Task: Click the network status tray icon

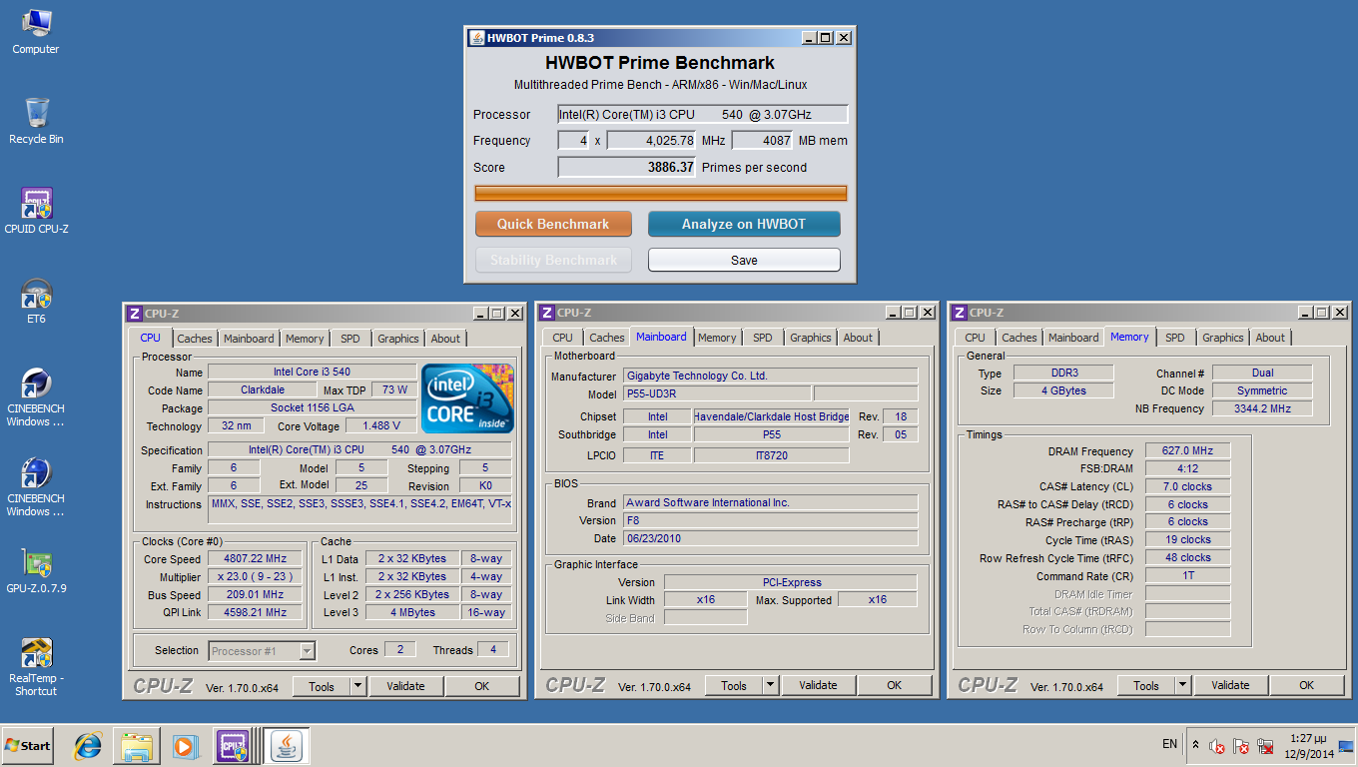Action: click(x=1265, y=746)
